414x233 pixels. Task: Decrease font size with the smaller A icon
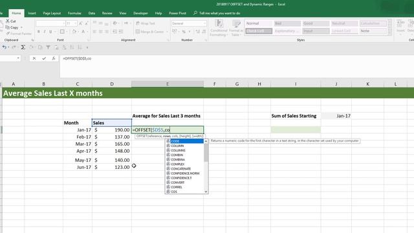pos(87,23)
